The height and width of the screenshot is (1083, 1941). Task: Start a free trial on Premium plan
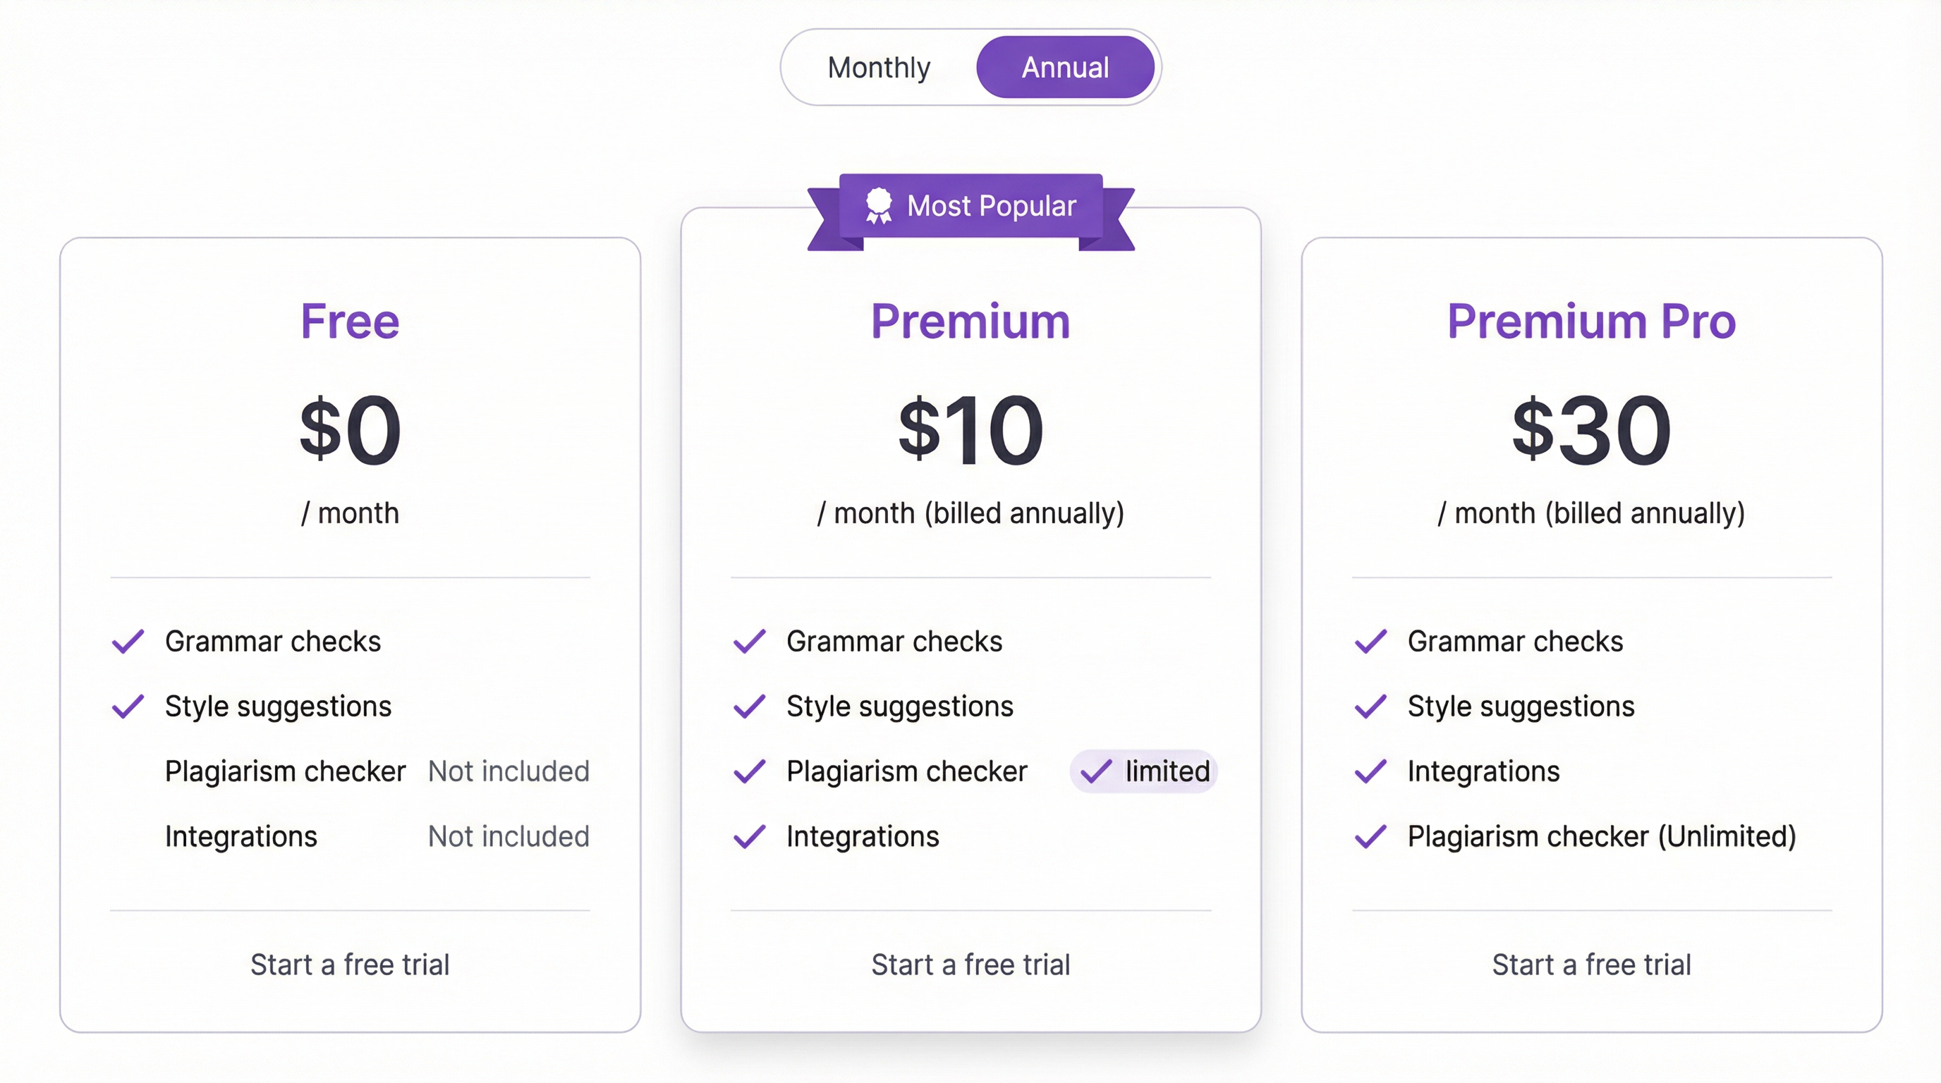pyautogui.click(x=970, y=965)
